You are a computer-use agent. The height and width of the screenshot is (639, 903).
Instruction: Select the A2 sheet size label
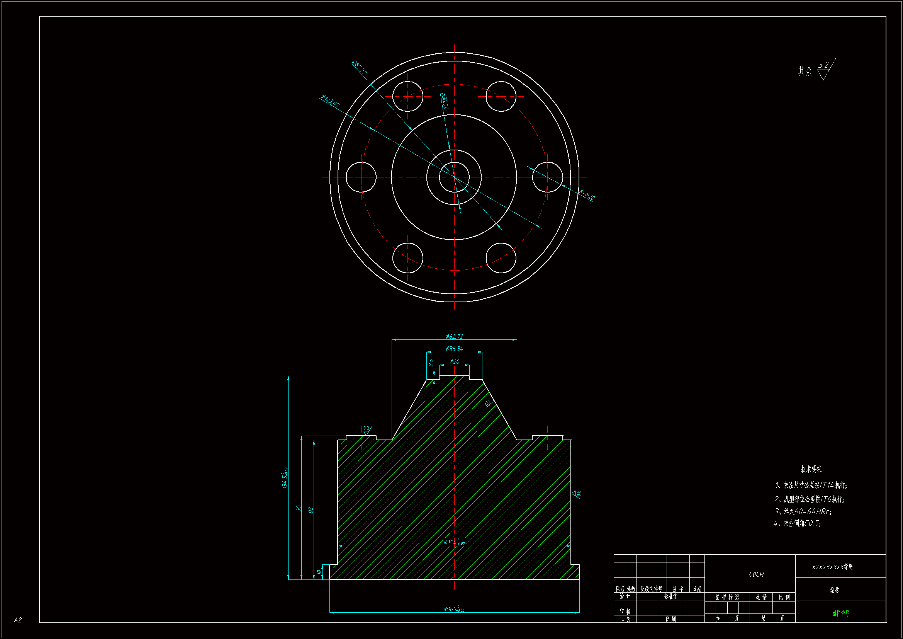point(18,620)
